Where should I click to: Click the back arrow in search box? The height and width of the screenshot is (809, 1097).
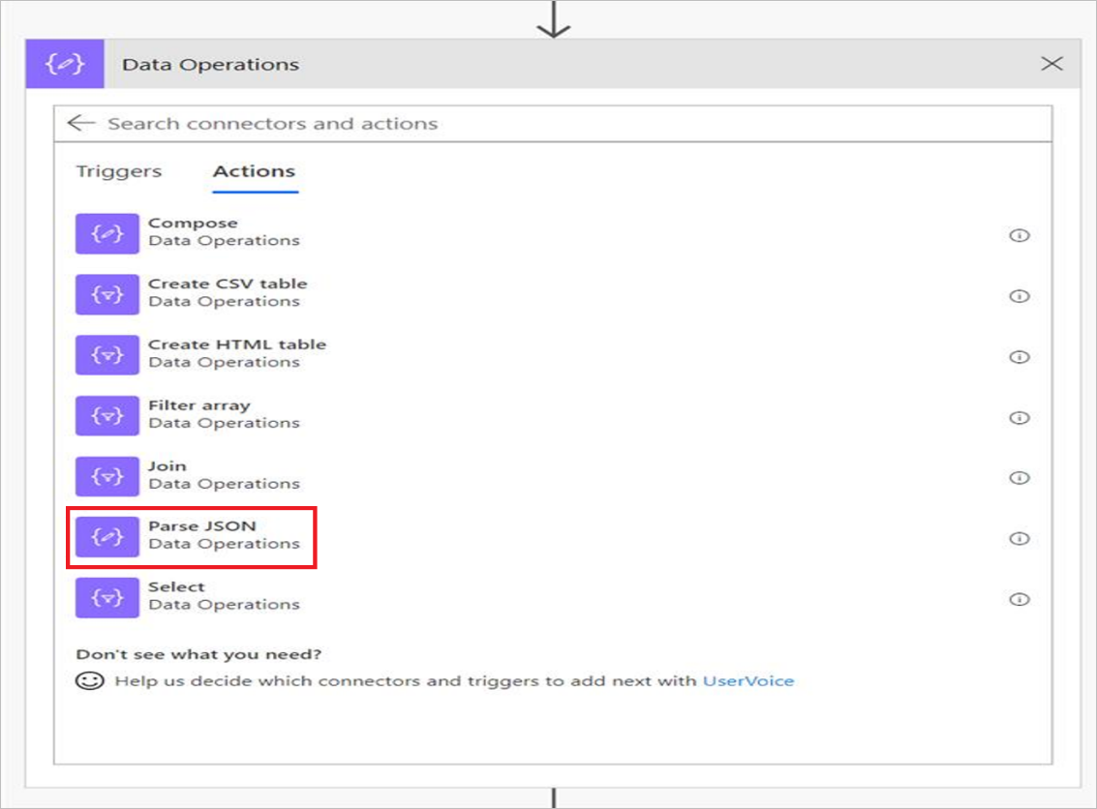80,124
